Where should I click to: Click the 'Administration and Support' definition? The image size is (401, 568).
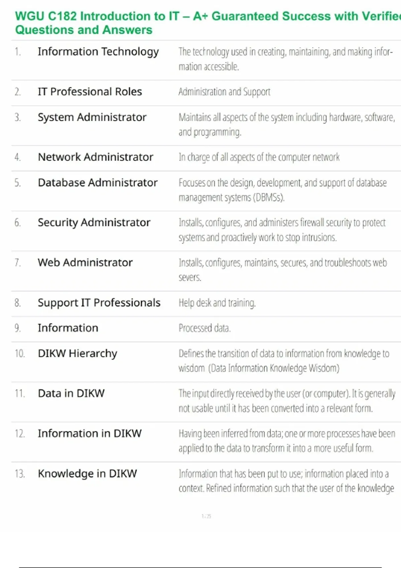pos(224,92)
